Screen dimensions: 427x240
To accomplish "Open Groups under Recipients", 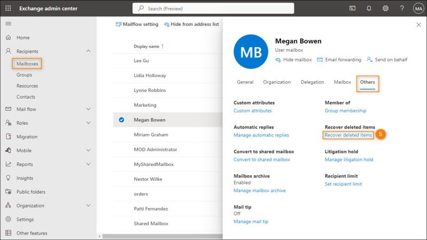I will pos(24,75).
